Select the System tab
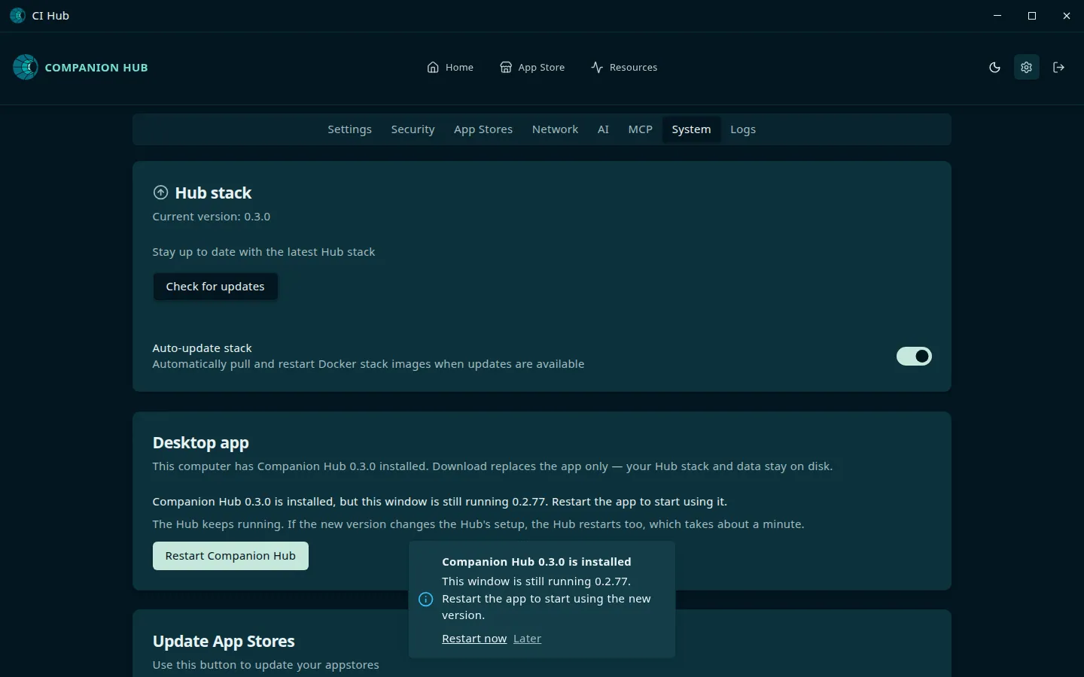This screenshot has height=677, width=1084. [691, 129]
